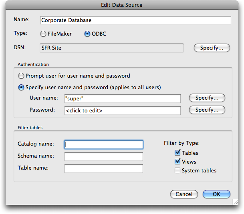244x214 pixels.
Task: Enable the System tables checkbox
Action: (x=177, y=170)
